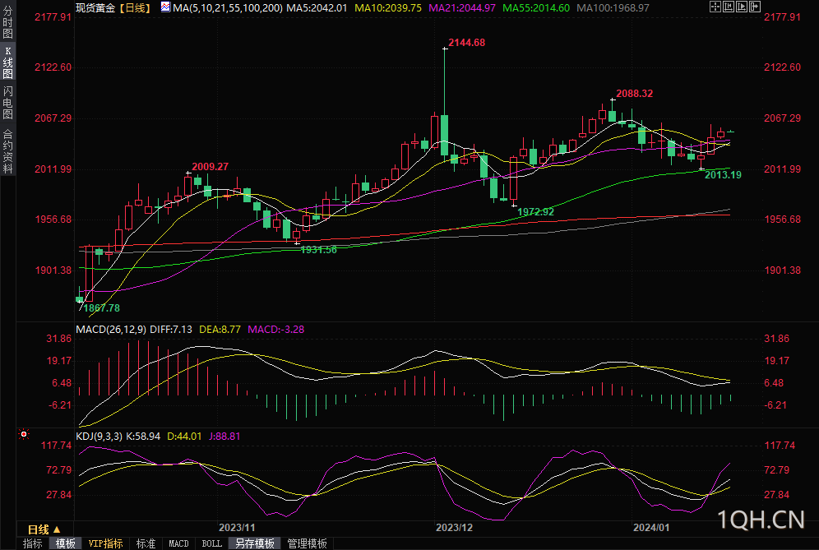Click the J:88.81 value
The image size is (819, 550).
(224, 436)
